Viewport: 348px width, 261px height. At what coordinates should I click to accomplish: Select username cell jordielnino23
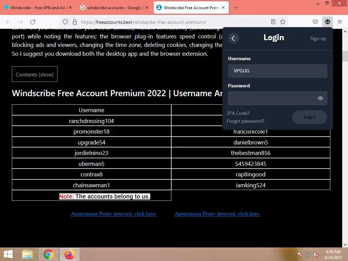(91, 153)
